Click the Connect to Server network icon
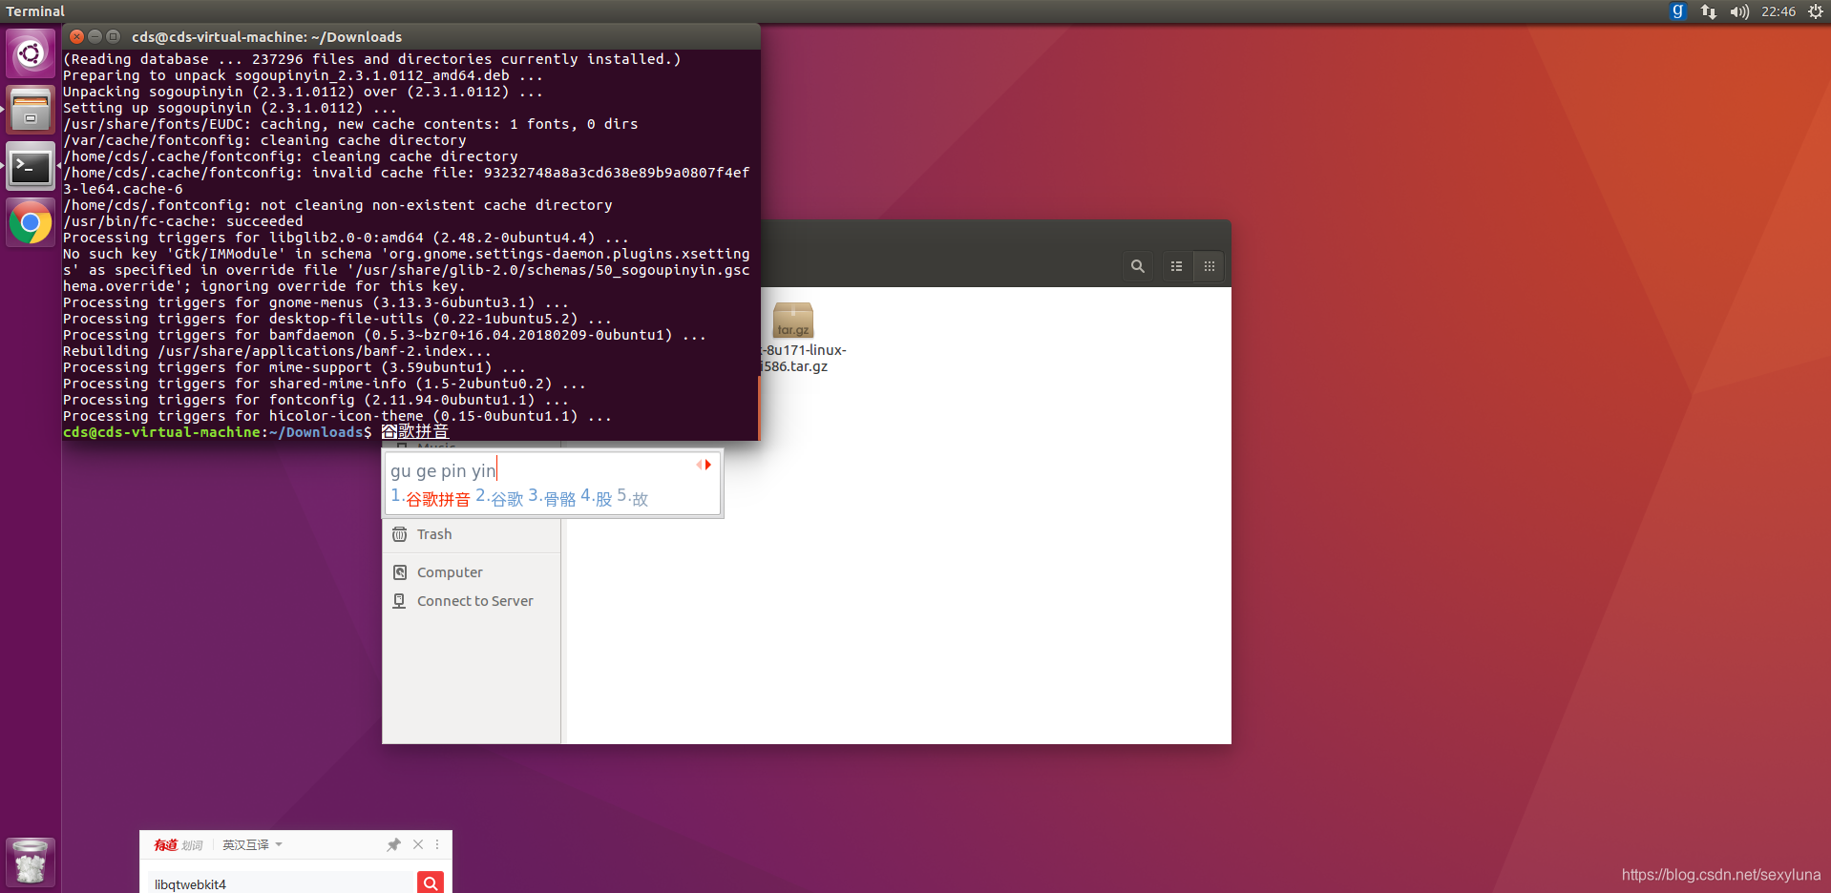 [400, 601]
